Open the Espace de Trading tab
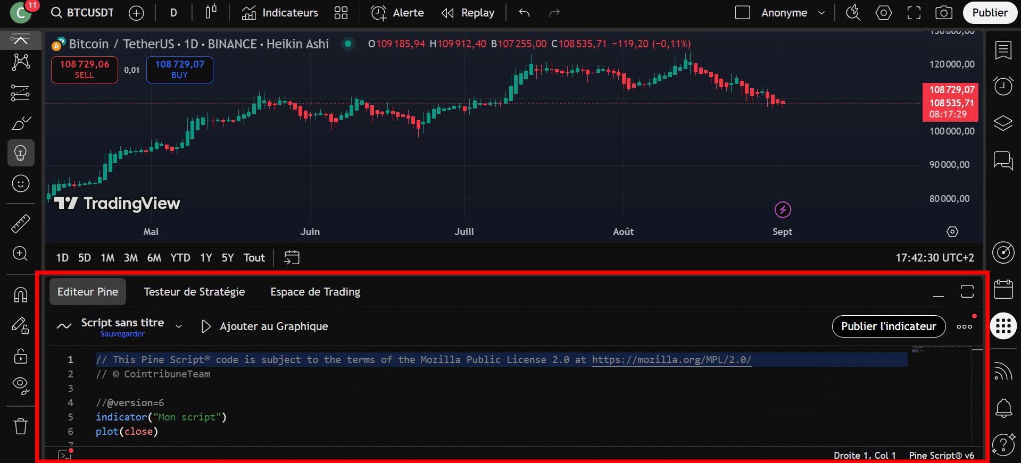1021x463 pixels. [x=315, y=292]
